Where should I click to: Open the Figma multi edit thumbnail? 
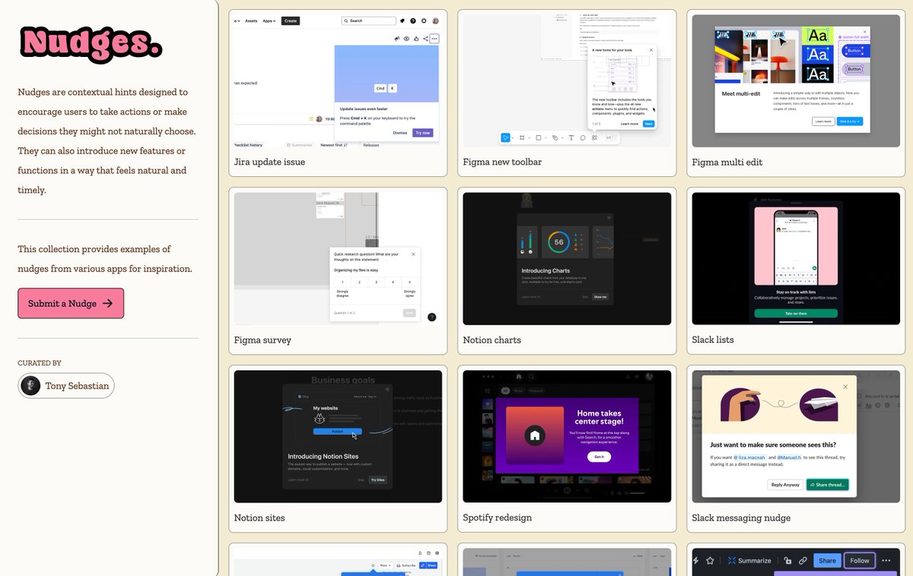(x=796, y=81)
